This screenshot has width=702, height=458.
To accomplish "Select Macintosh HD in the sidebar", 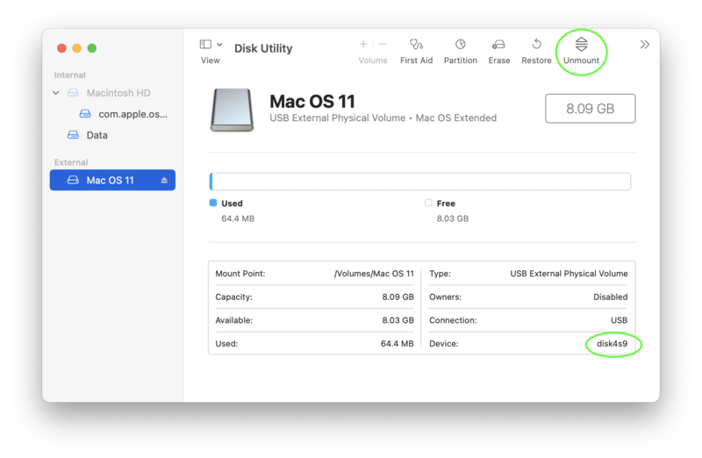I will click(112, 93).
